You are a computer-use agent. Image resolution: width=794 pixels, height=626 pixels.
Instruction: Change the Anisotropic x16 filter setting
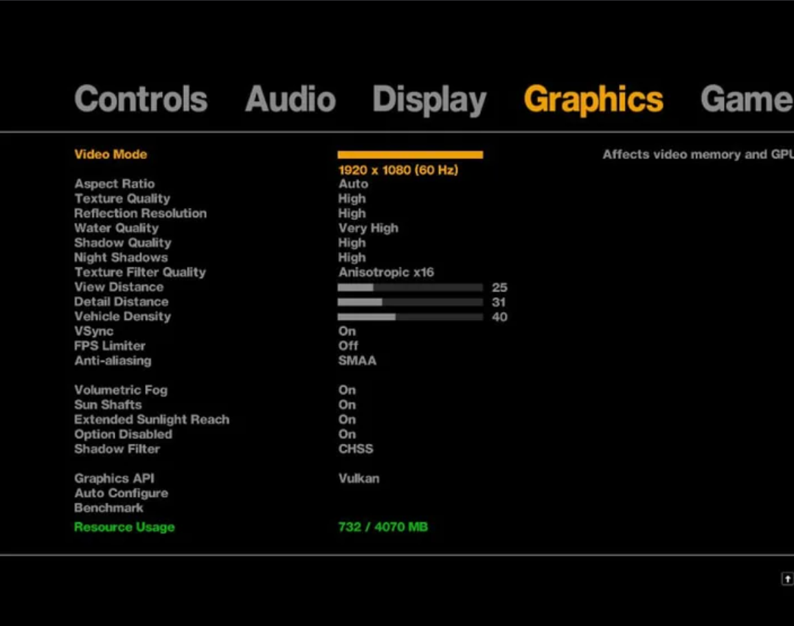pos(386,273)
